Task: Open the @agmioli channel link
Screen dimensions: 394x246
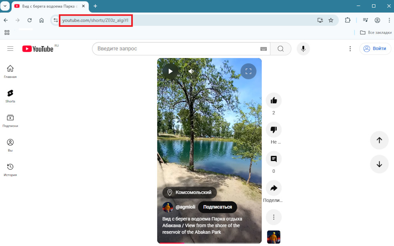Action: (x=185, y=207)
